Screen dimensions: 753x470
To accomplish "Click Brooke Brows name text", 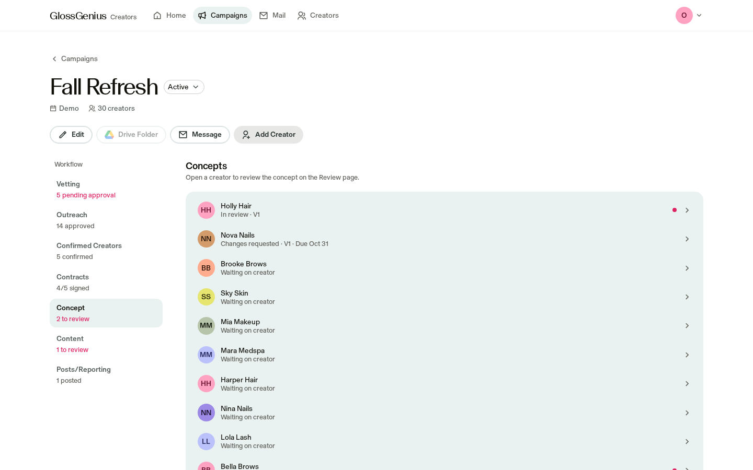I will tap(244, 264).
